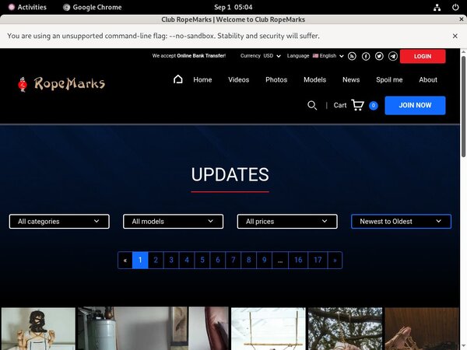
Task: Dismiss the unsupported flag warning bar
Action: point(455,36)
